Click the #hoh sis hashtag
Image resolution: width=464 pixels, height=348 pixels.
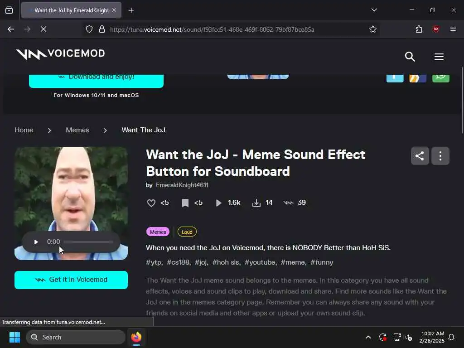(226, 262)
